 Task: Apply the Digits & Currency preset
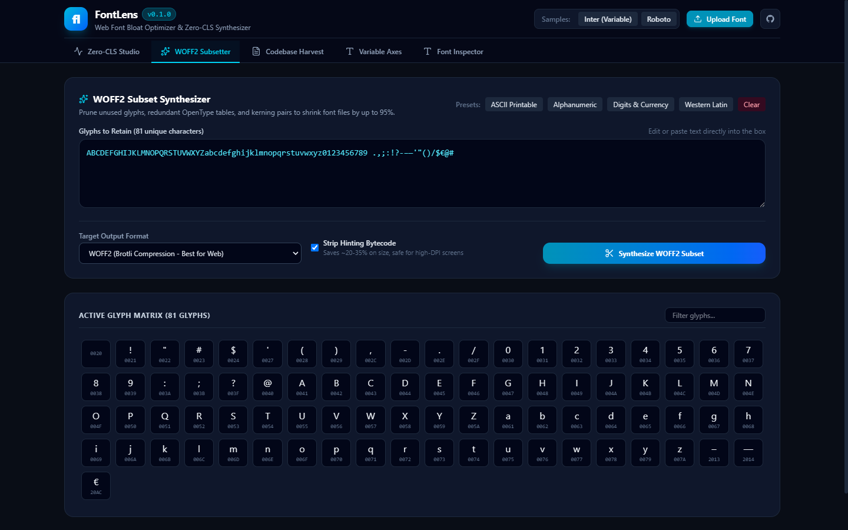(640, 105)
